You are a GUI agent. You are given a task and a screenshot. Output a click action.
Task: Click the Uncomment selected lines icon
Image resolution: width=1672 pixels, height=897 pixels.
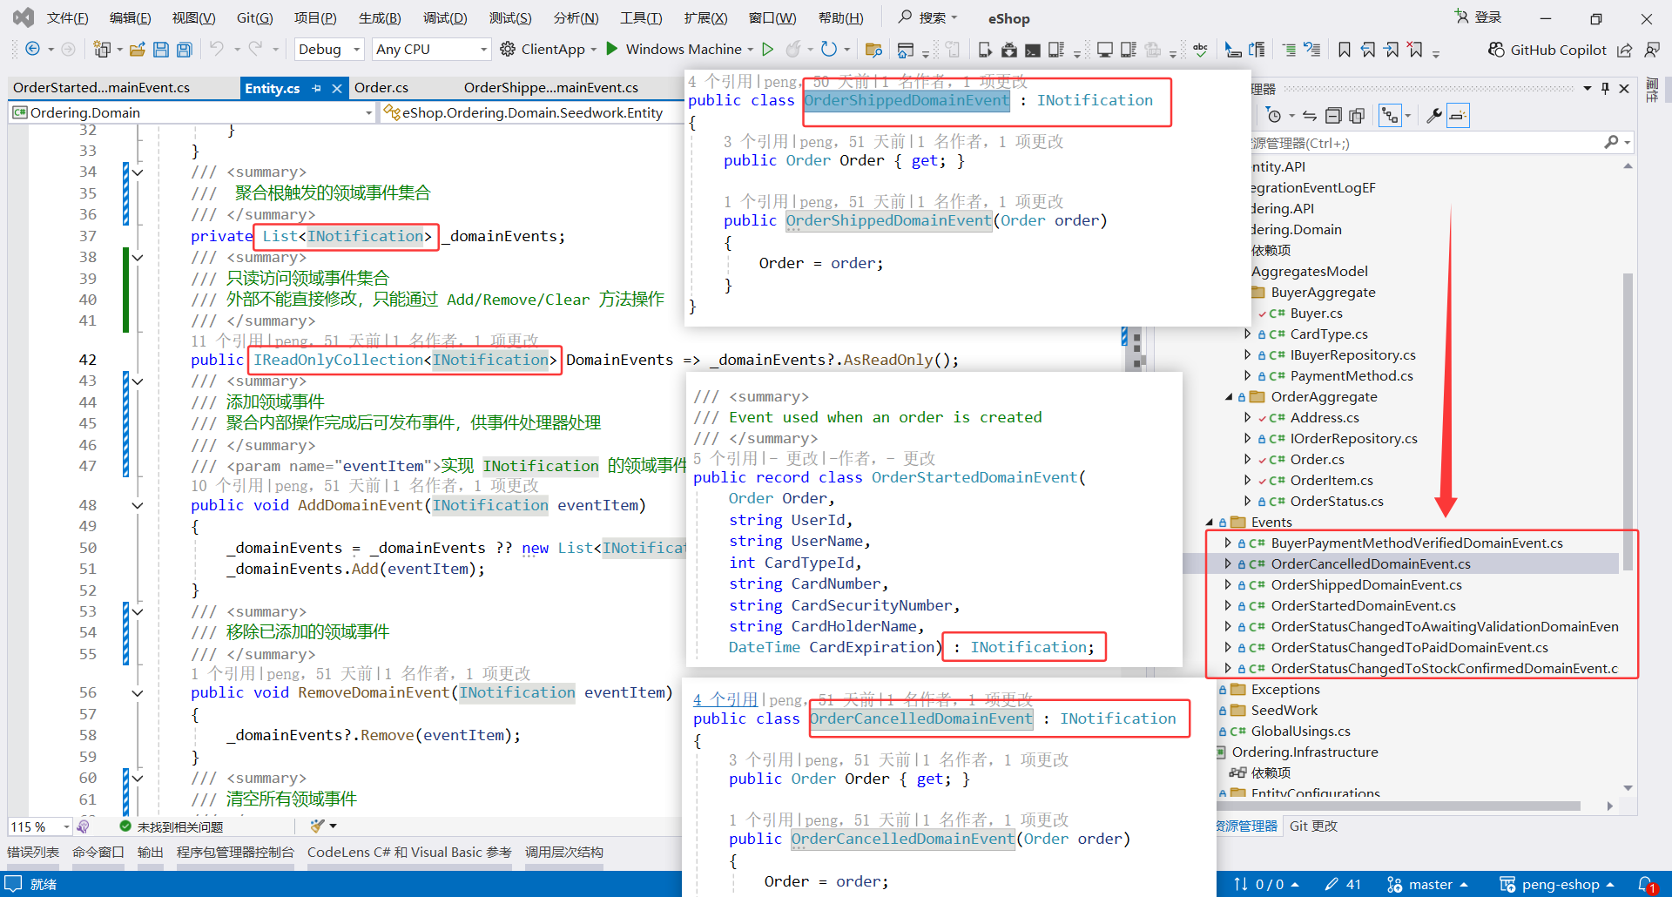tap(1312, 50)
